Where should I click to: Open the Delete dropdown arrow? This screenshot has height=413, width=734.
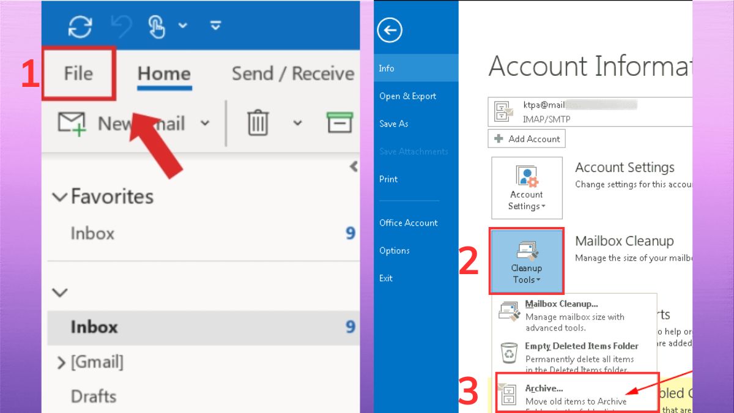click(x=297, y=123)
